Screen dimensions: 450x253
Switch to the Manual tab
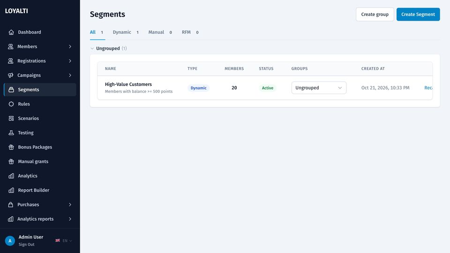click(x=160, y=32)
